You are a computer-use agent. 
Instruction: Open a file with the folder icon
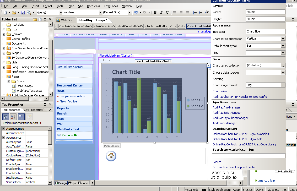[14, 13]
